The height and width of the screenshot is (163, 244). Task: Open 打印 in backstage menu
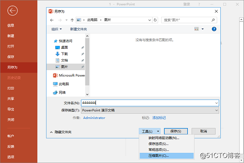point(11,88)
